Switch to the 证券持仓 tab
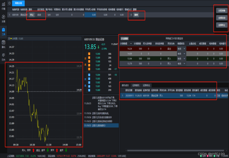This screenshot has height=158, width=229. pyautogui.click(x=146, y=85)
